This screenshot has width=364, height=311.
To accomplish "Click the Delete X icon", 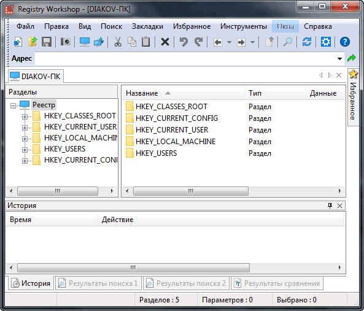I will click(165, 42).
